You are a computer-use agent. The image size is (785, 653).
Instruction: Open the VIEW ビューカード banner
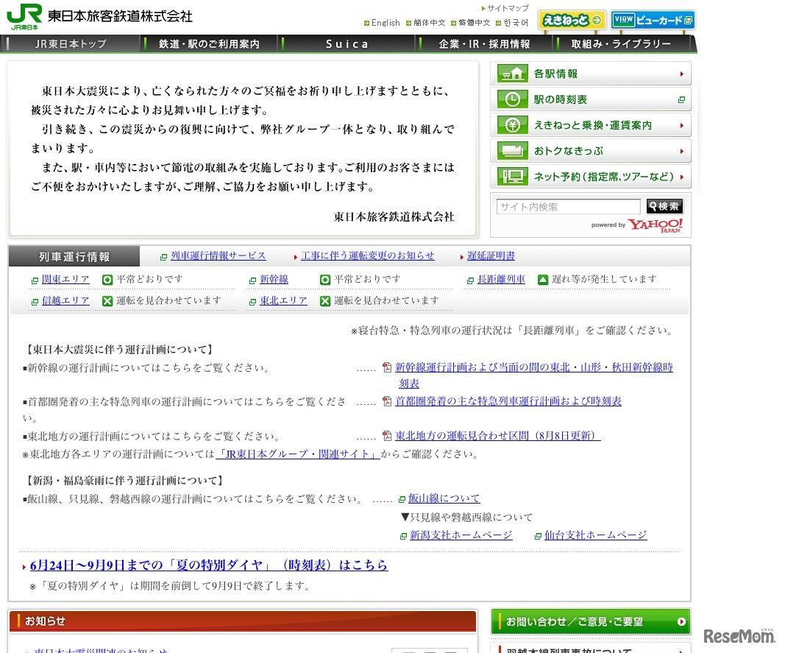[x=653, y=20]
